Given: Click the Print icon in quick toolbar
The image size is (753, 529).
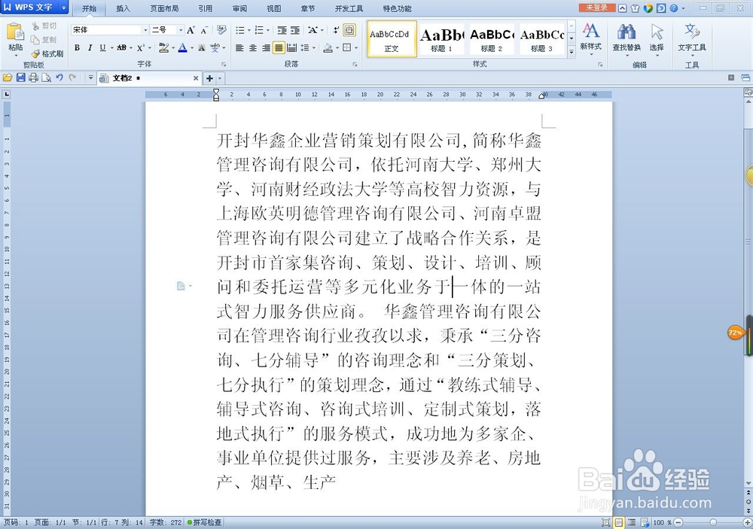Looking at the screenshot, I should tap(33, 78).
